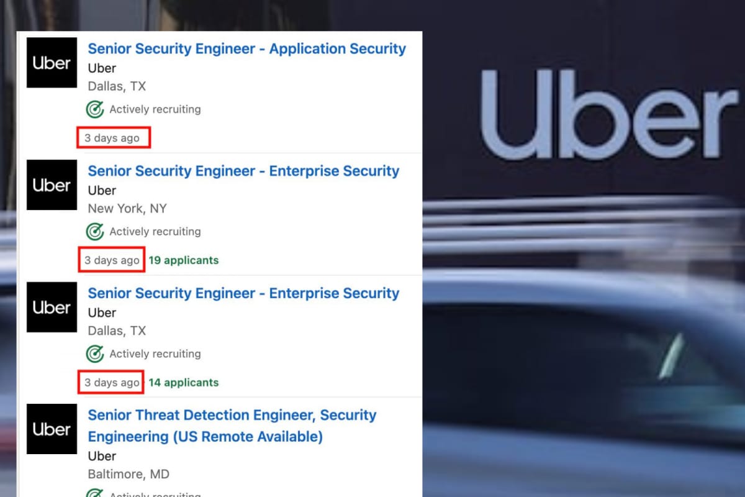This screenshot has width=745, height=497.
Task: Click "3 days ago" on Application Security listing
Action: click(112, 138)
